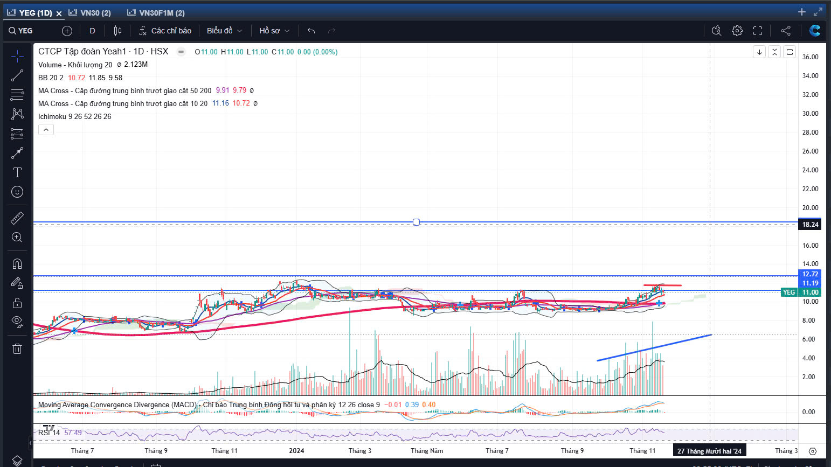Change the D timeframe interval
This screenshot has height=467, width=831.
[x=92, y=31]
